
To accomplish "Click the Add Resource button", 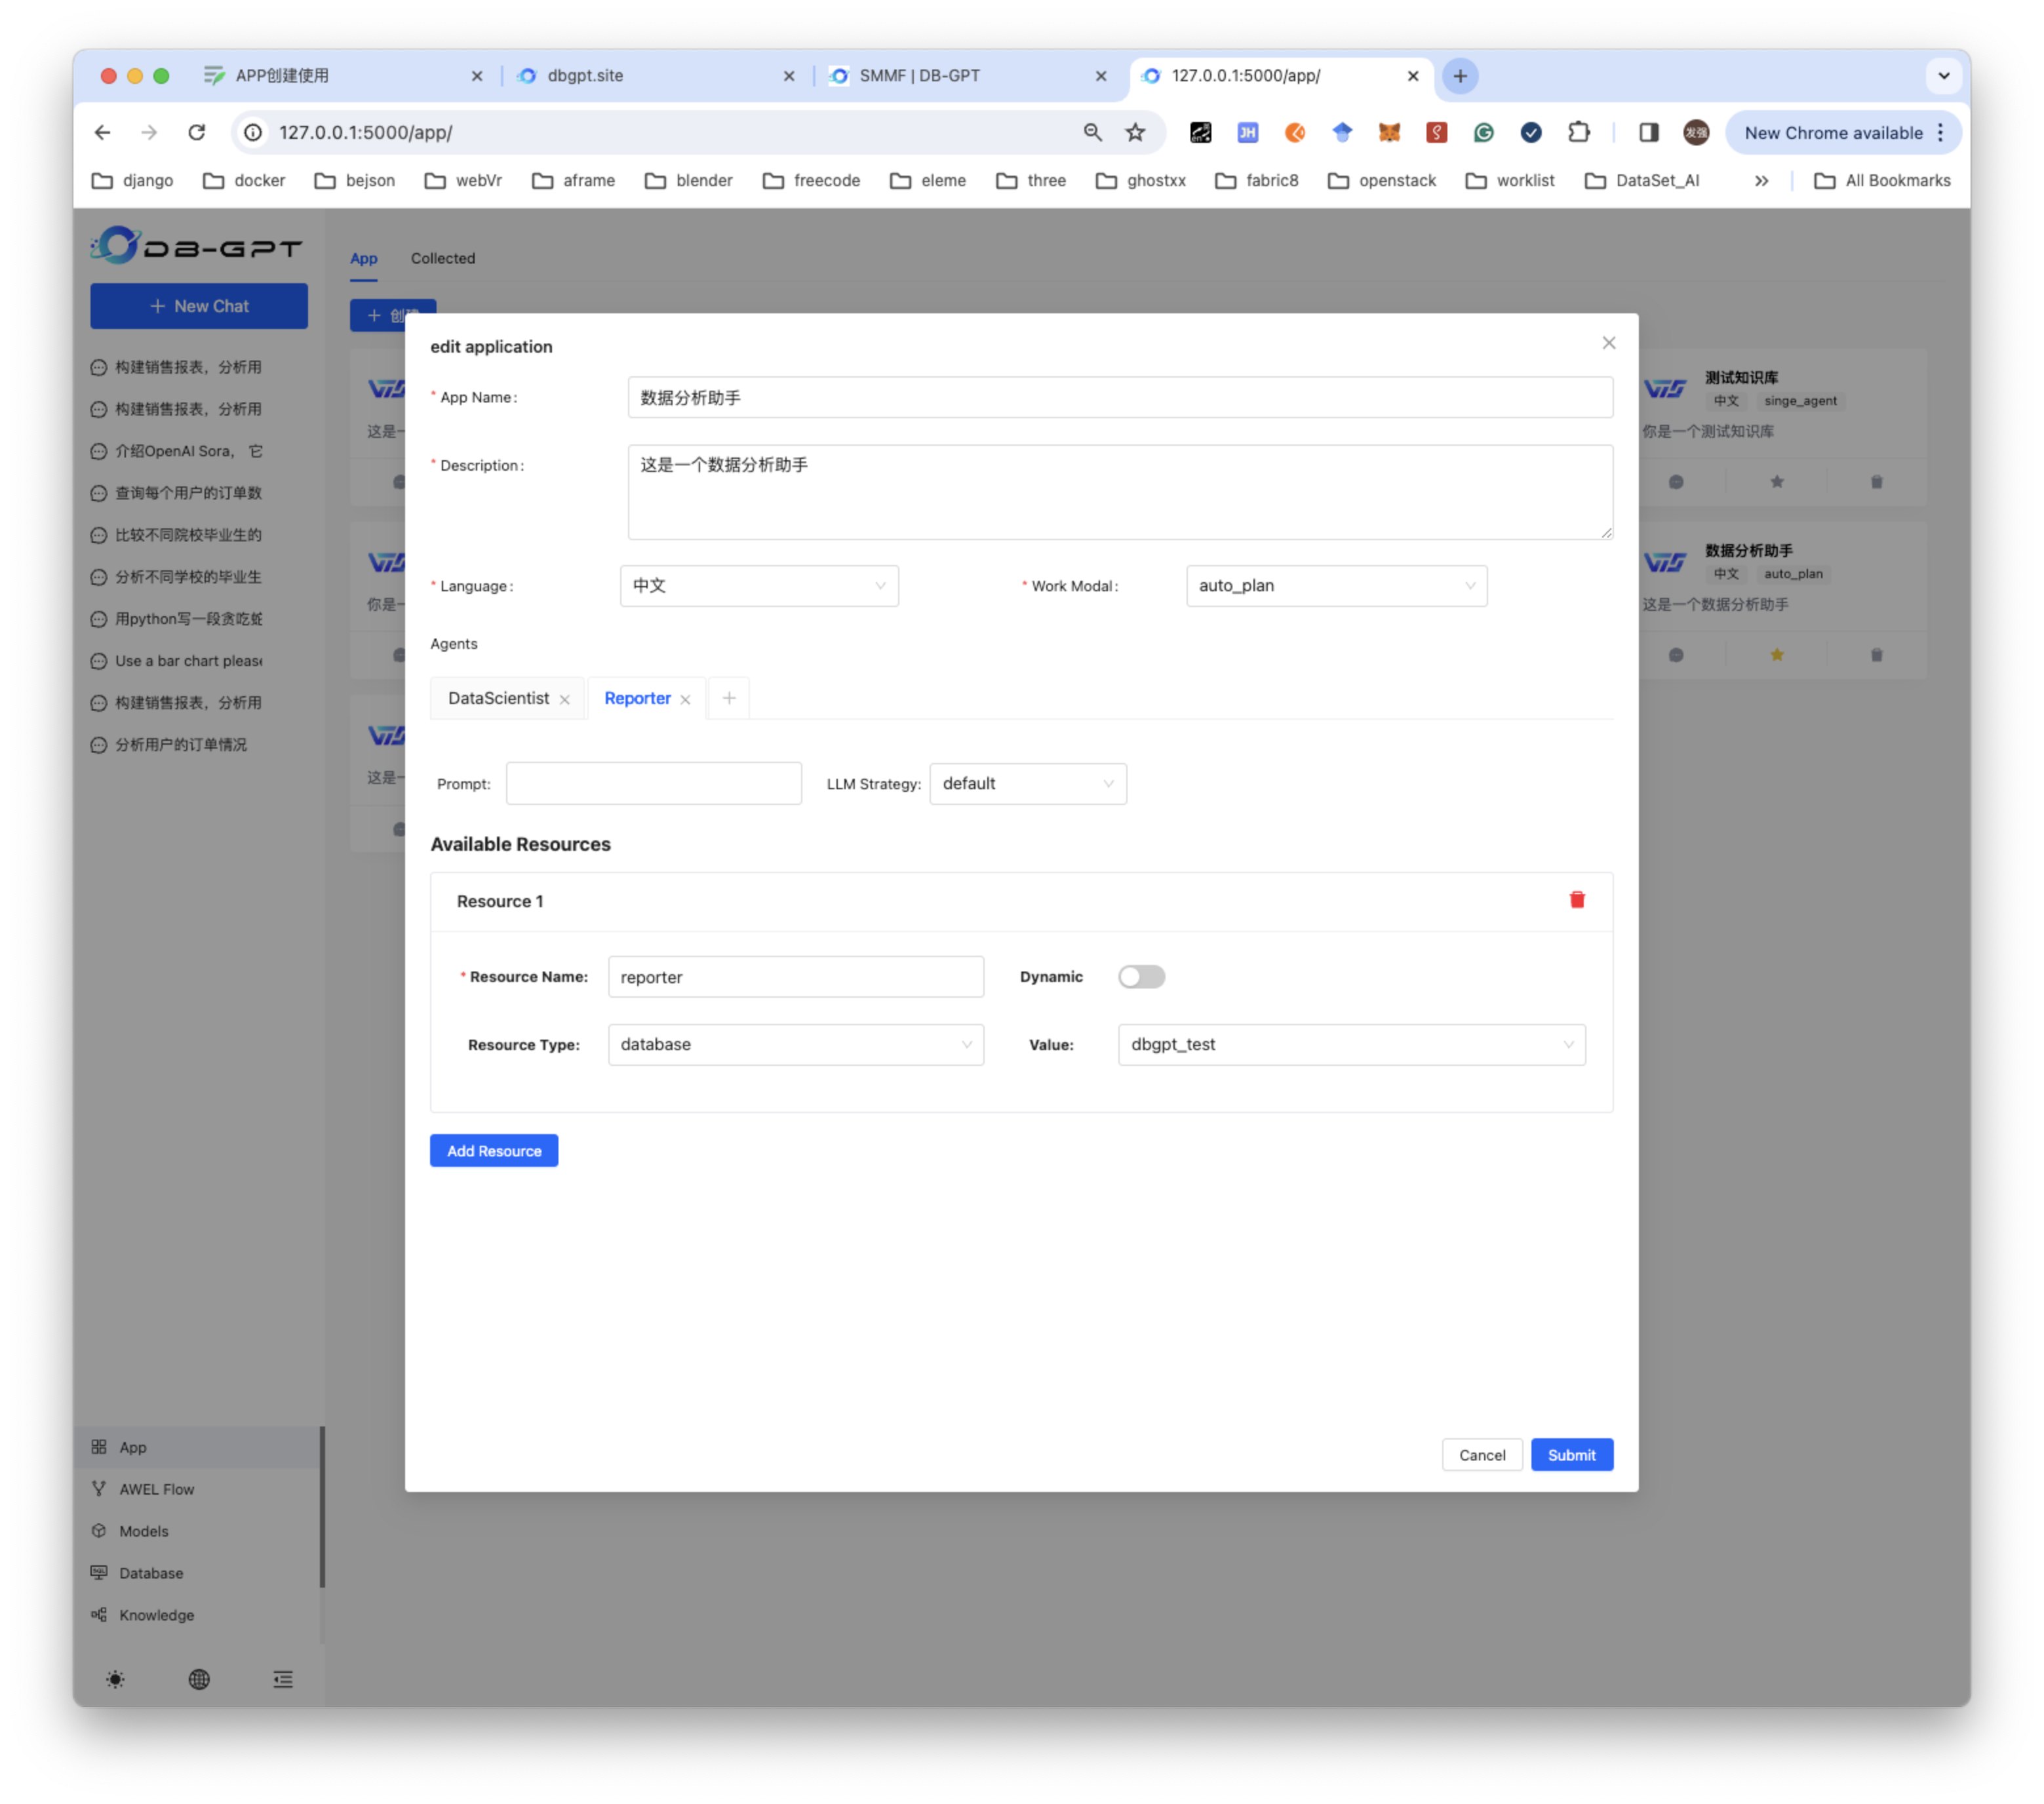I will [494, 1151].
